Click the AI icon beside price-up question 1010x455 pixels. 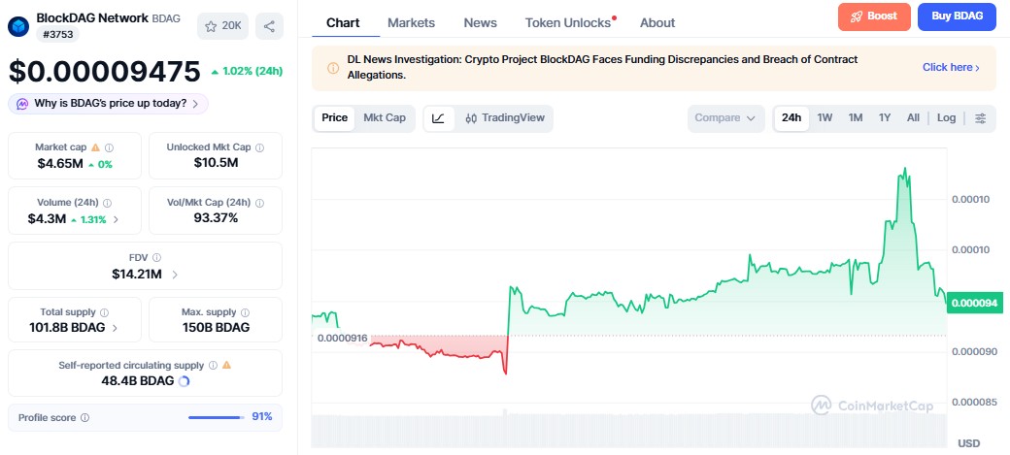22,104
